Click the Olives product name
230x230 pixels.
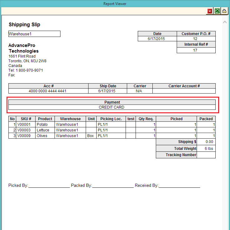42,136
